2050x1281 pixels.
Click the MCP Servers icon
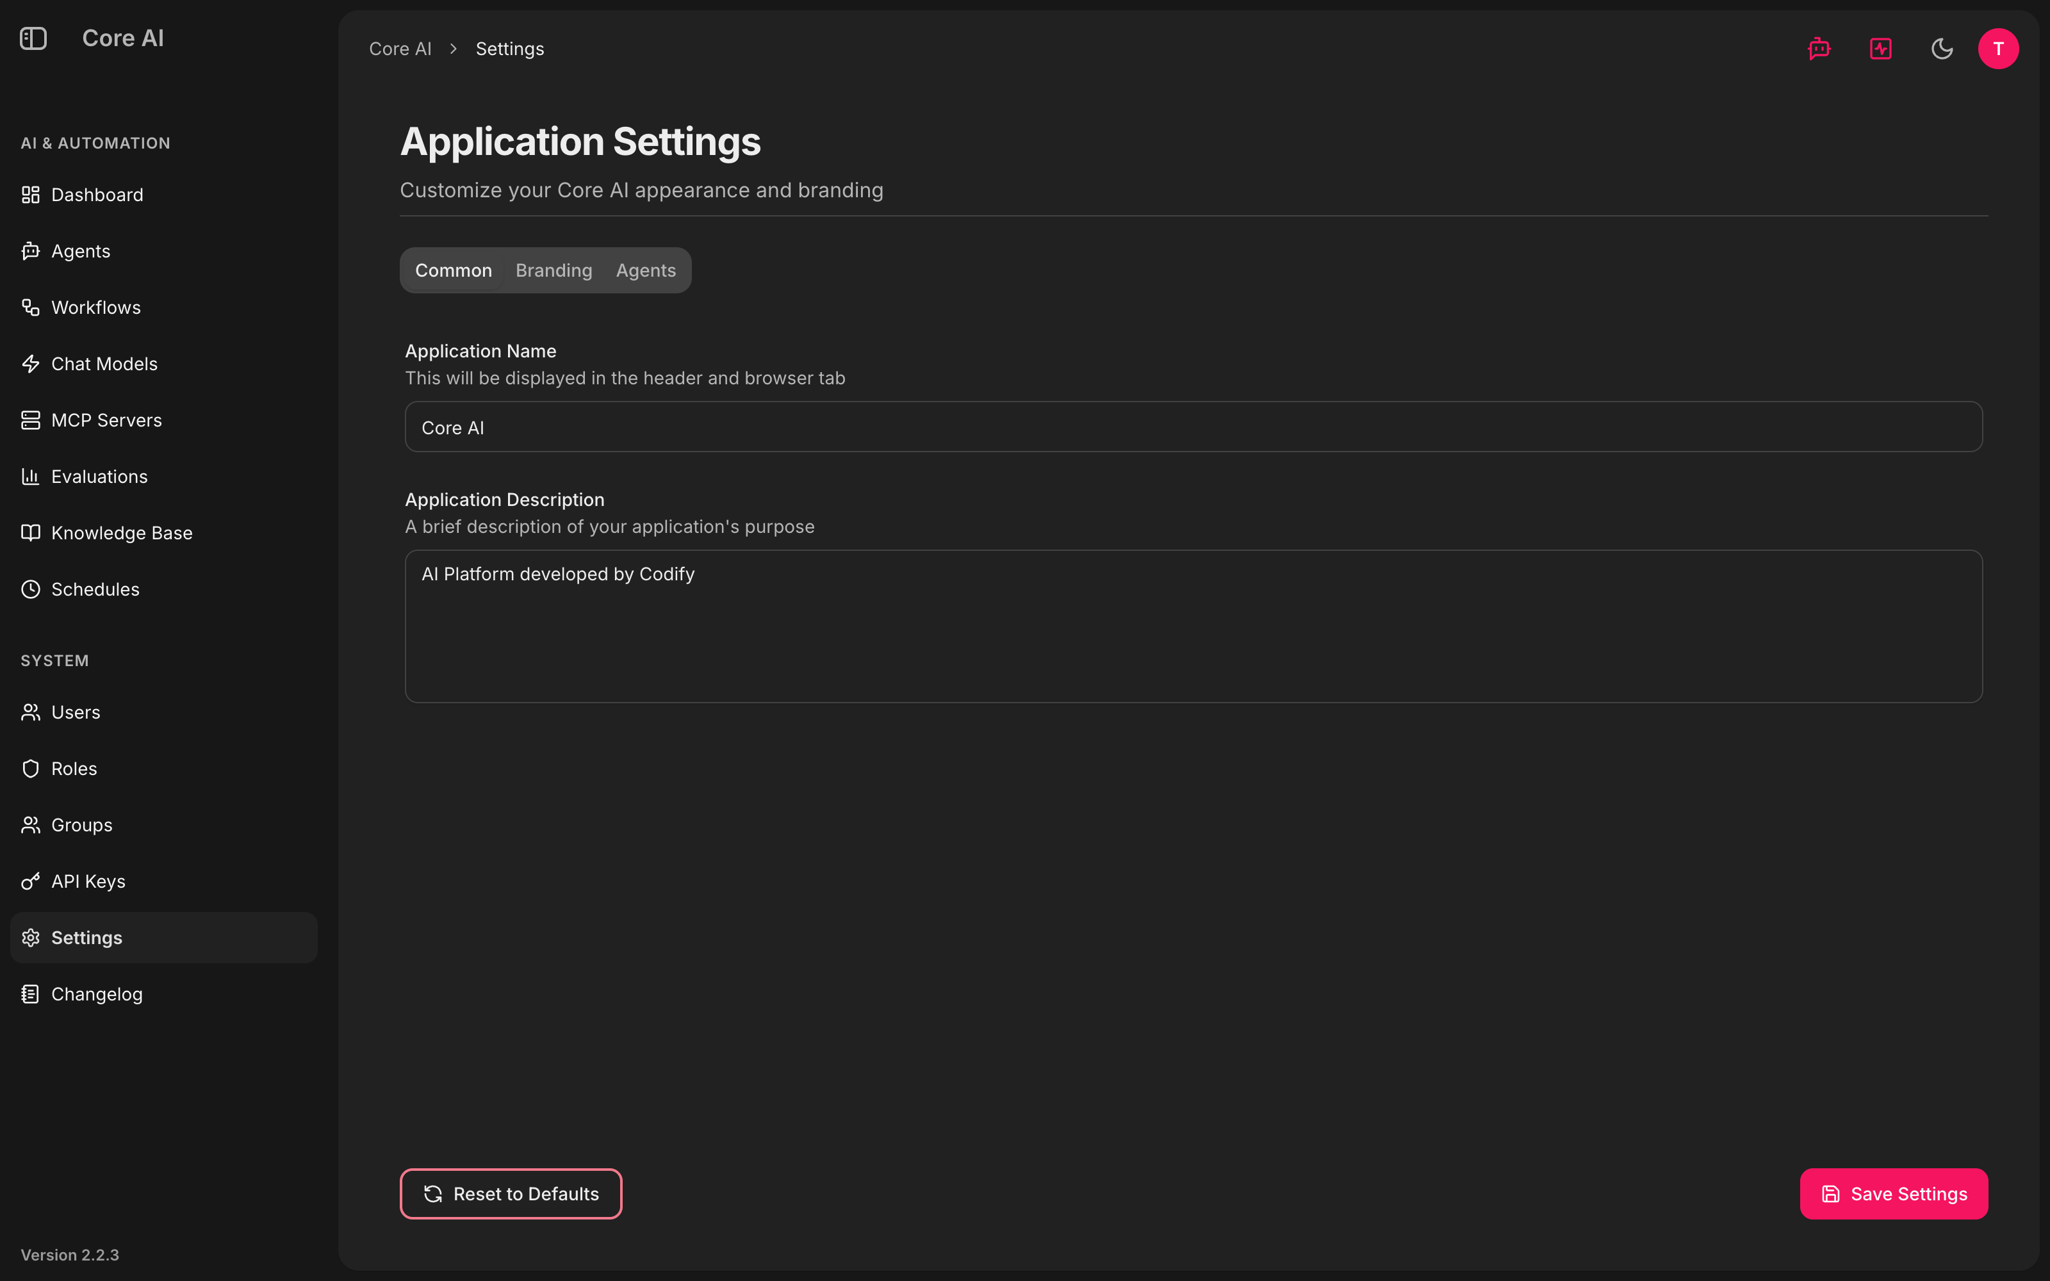(x=31, y=420)
